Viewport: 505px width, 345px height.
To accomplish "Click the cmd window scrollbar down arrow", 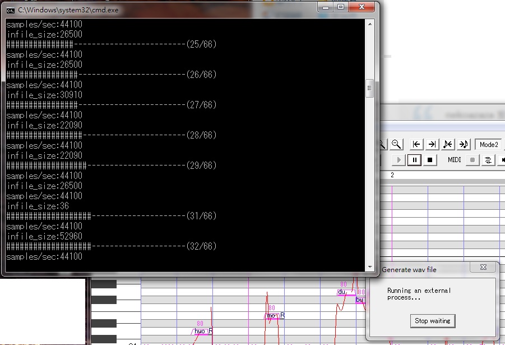I will [x=370, y=267].
